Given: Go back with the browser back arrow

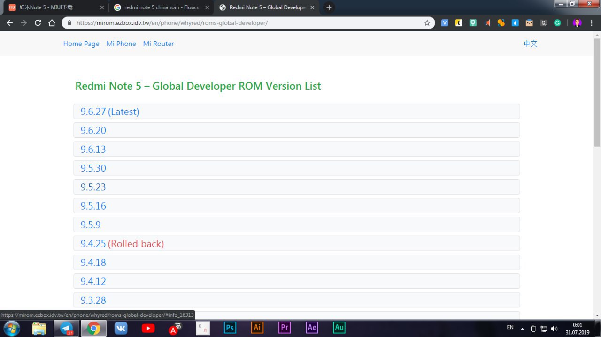Looking at the screenshot, I should click(9, 23).
